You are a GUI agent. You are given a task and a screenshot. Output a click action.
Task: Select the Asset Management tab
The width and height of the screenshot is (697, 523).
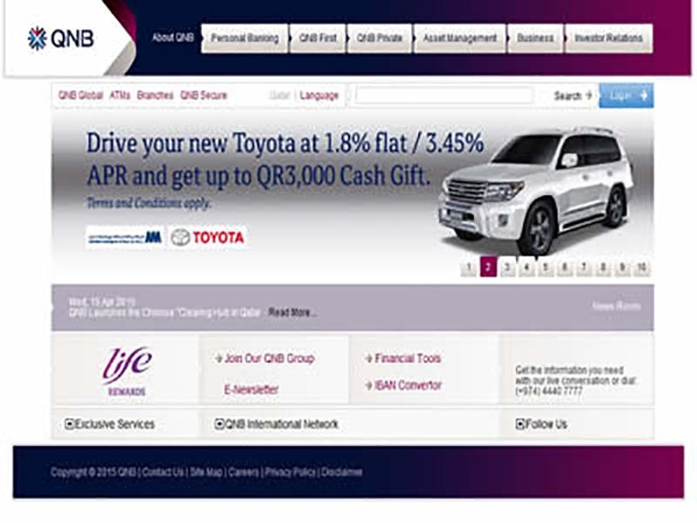pyautogui.click(x=459, y=38)
